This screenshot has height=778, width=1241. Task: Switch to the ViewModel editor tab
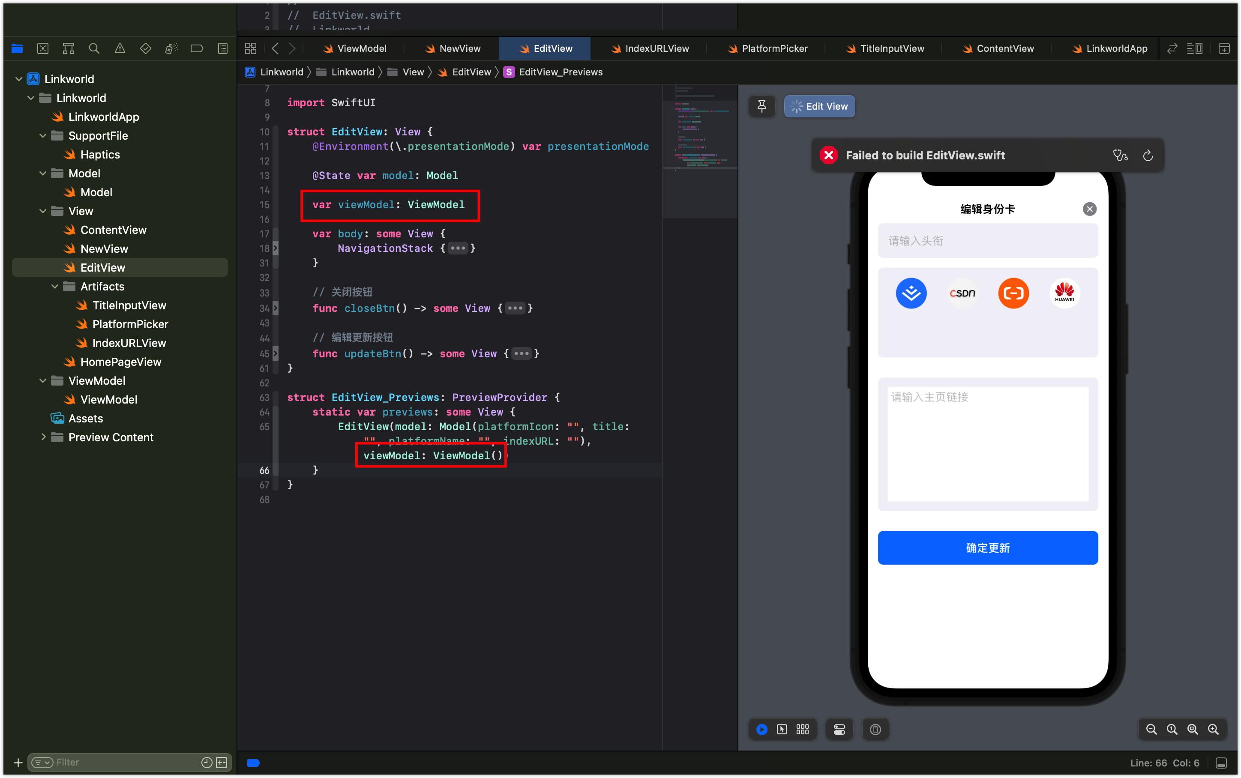355,48
